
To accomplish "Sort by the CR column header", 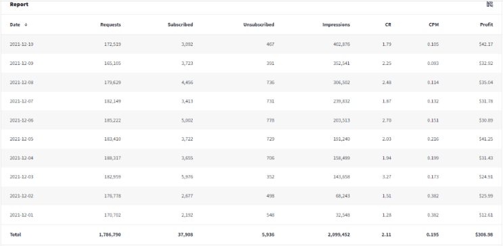I will (x=388, y=25).
